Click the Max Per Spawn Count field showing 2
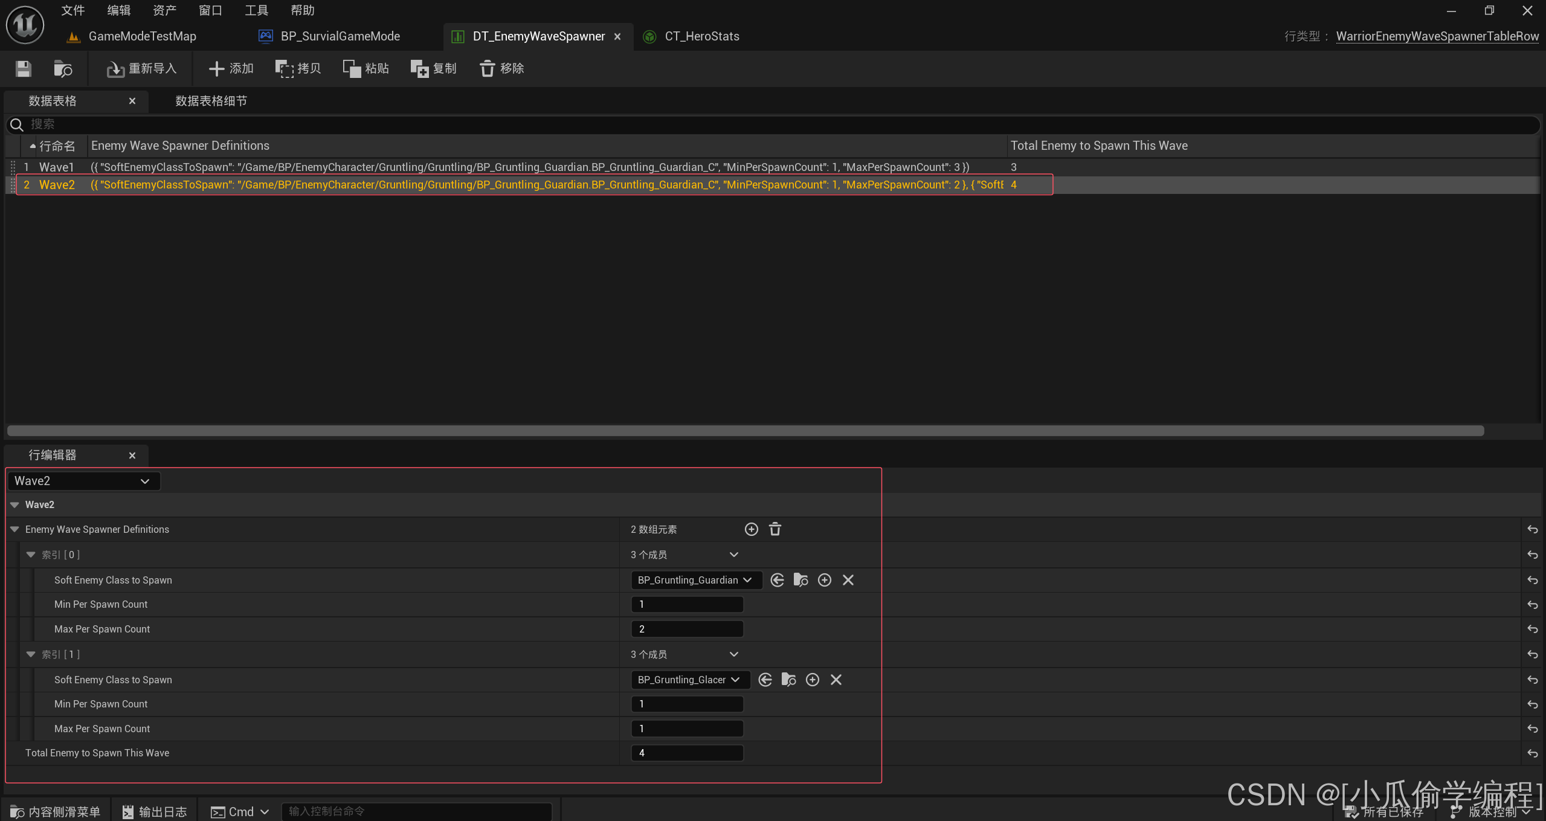 coord(687,629)
